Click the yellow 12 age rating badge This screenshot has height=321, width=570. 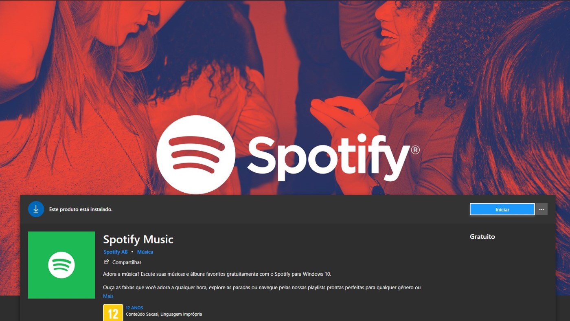pos(113,312)
